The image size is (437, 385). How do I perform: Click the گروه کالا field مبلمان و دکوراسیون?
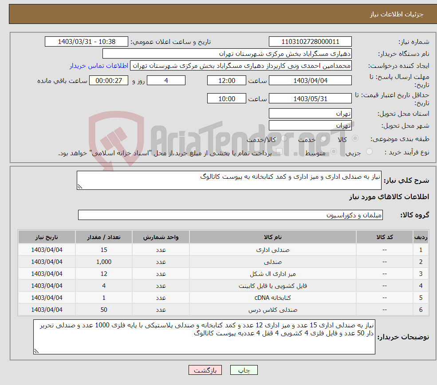click(x=231, y=215)
